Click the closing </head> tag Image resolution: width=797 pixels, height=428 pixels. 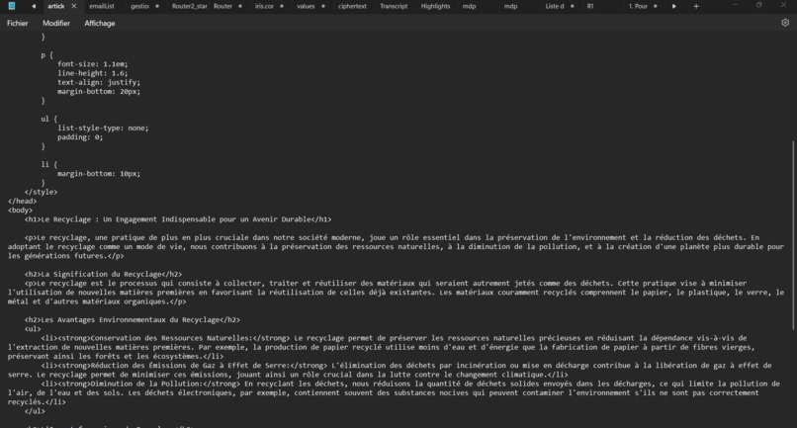tap(22, 202)
